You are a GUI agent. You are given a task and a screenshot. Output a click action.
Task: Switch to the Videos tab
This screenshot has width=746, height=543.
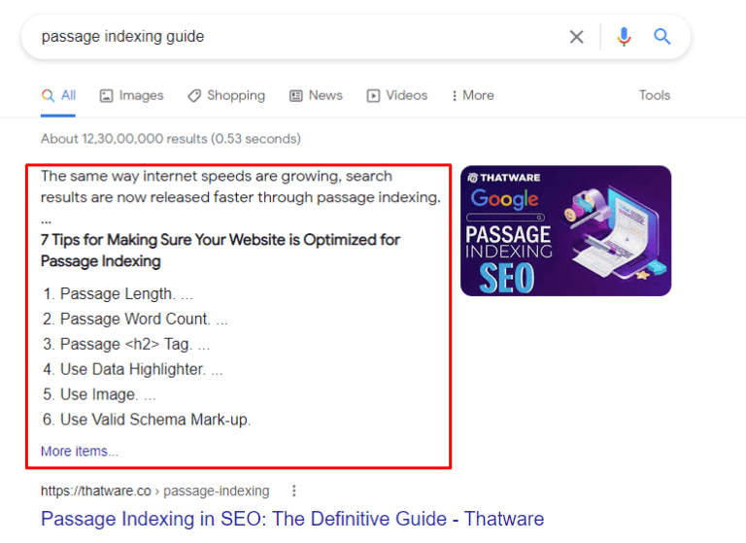coord(396,95)
